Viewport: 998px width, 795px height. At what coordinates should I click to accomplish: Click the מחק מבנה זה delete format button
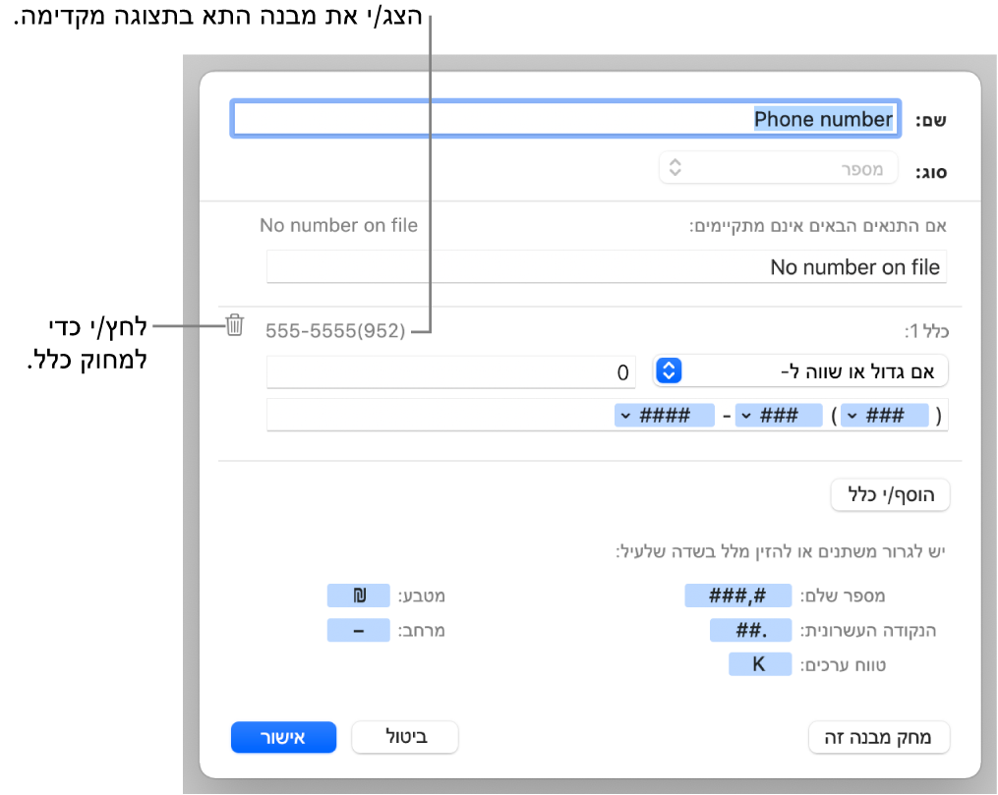click(x=879, y=737)
